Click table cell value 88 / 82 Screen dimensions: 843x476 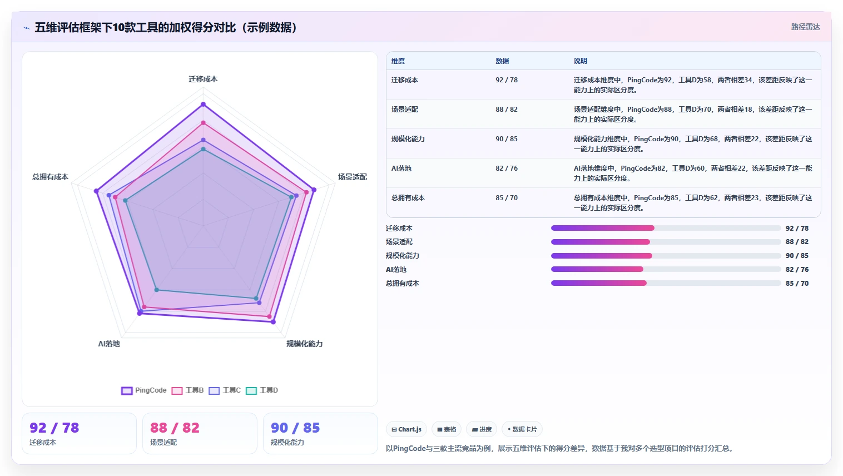(507, 110)
